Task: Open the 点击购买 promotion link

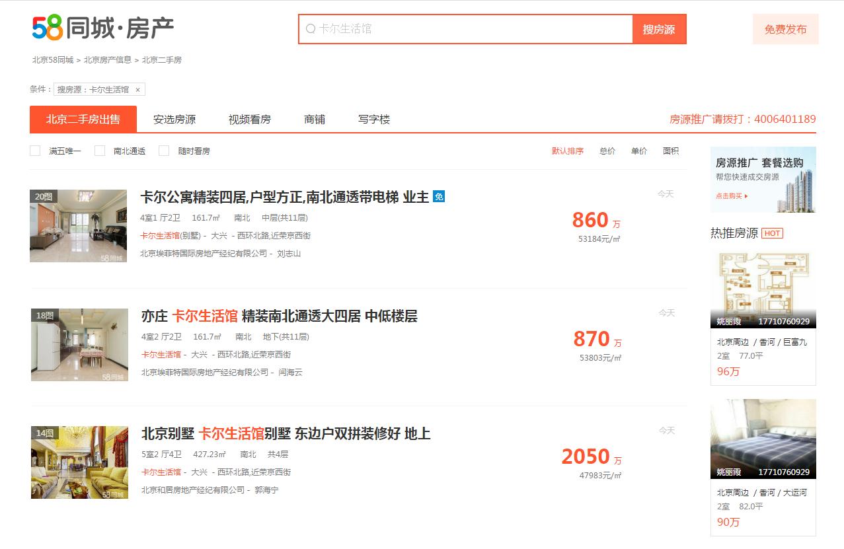Action: tap(732, 195)
